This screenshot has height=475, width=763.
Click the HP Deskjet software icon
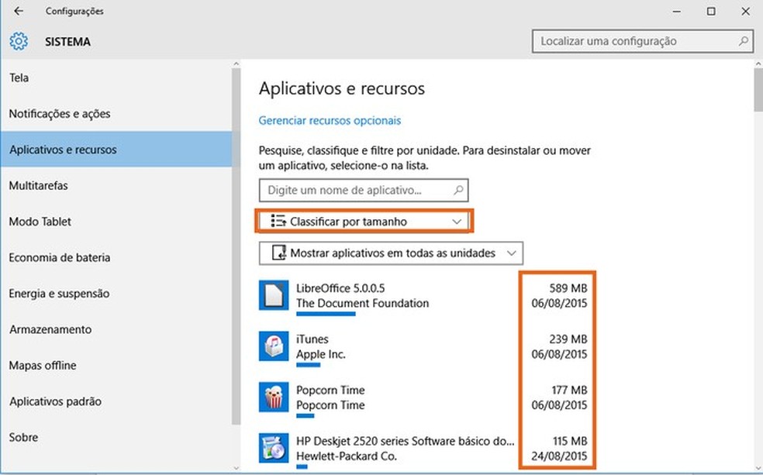tap(273, 449)
